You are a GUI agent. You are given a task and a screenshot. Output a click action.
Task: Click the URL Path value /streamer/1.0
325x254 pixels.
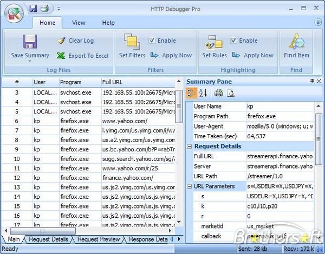[x=265, y=176]
